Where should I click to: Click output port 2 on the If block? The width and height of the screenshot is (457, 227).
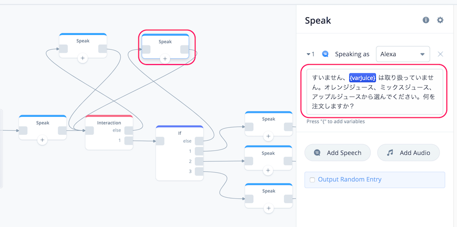(199, 161)
